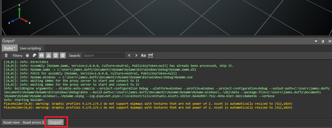Toggle the debug messages bug filter
332x128 pixels.
[27, 55]
